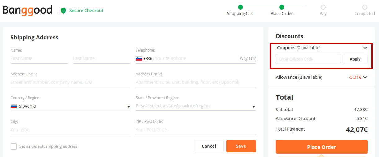Click the Banggood logo
Image resolution: width=379 pixels, height=157 pixels.
coord(28,11)
